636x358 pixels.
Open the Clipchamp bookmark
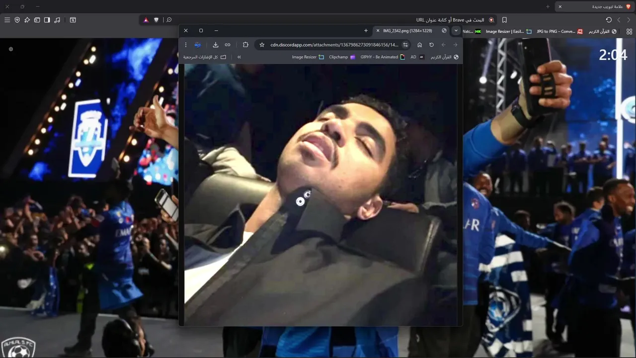pyautogui.click(x=342, y=57)
